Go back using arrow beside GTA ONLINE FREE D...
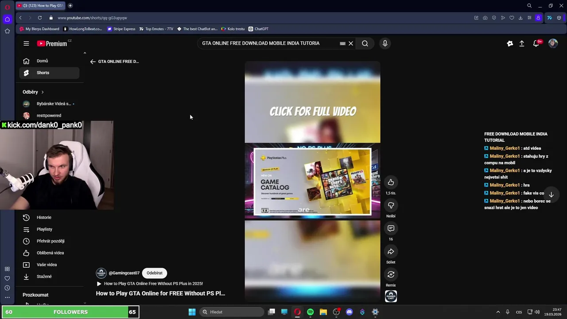This screenshot has width=567, height=319. (x=93, y=62)
